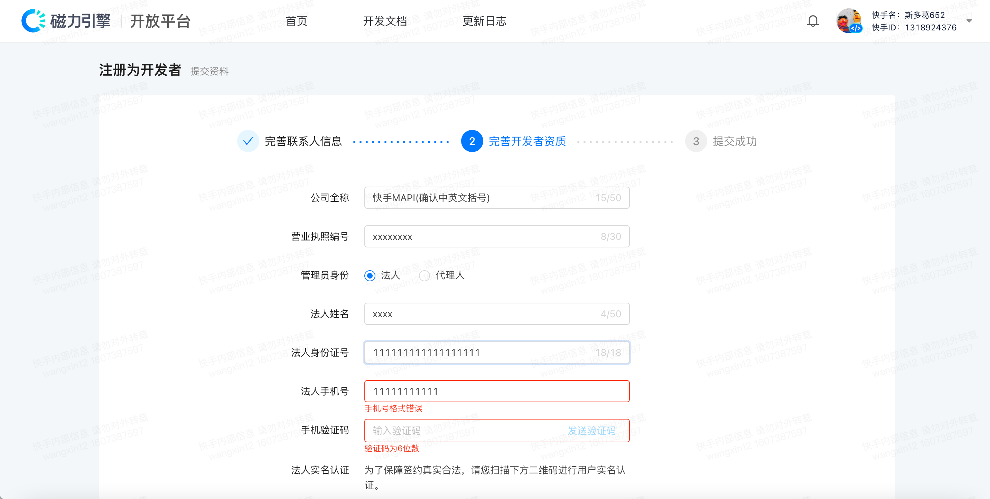Expand the account dropdown arrow
Screen dimensions: 990x499
969,21
